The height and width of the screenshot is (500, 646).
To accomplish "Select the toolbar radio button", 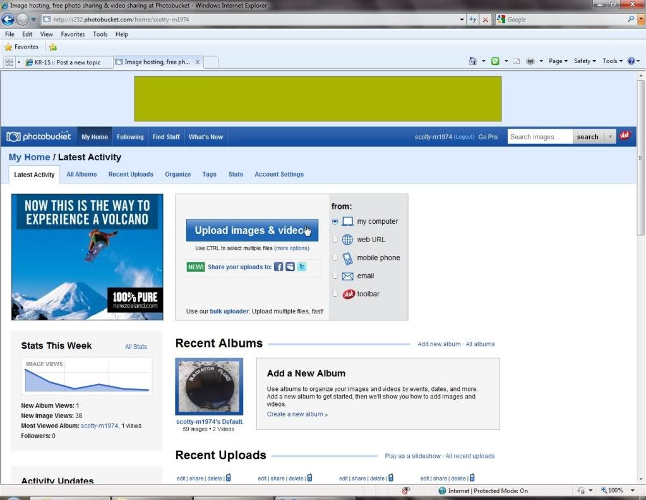I will click(x=335, y=294).
